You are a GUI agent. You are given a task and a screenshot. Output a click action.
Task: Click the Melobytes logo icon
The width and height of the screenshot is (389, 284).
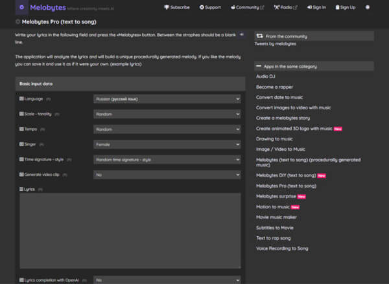click(23, 8)
